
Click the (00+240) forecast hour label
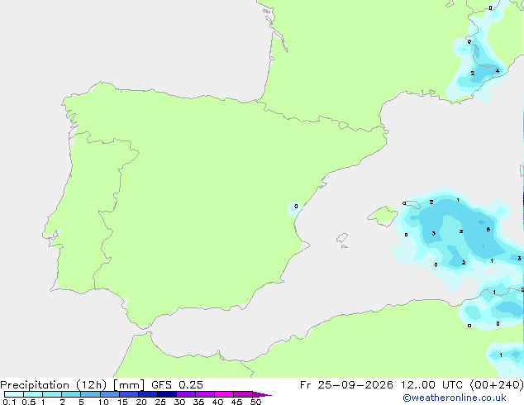click(497, 385)
